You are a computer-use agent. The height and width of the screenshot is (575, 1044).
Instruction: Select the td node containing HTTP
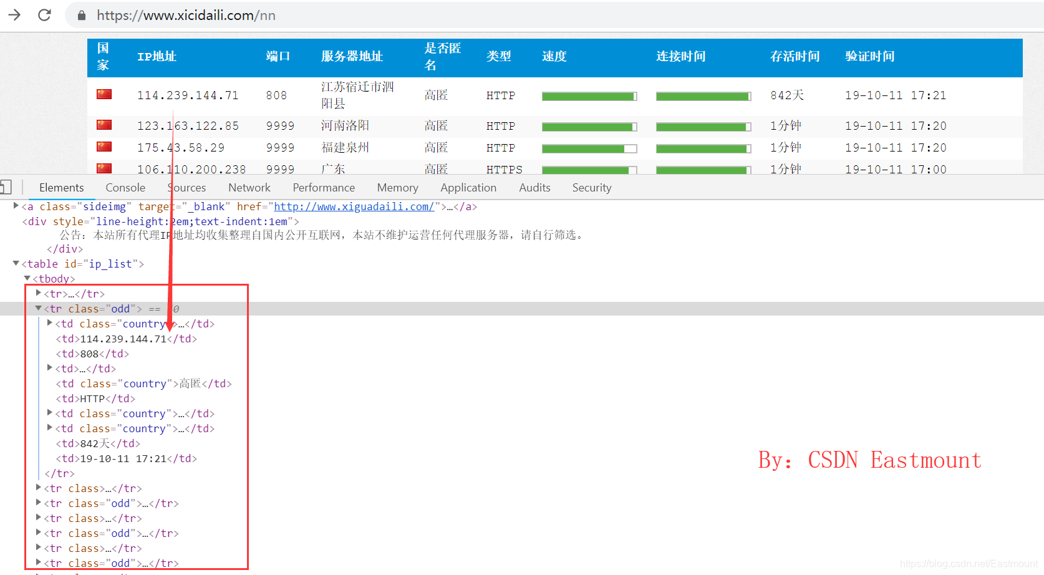tap(95, 399)
